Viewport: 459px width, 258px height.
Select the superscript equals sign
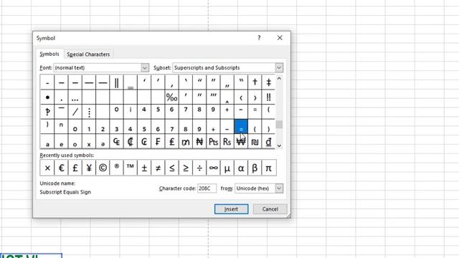point(255,112)
